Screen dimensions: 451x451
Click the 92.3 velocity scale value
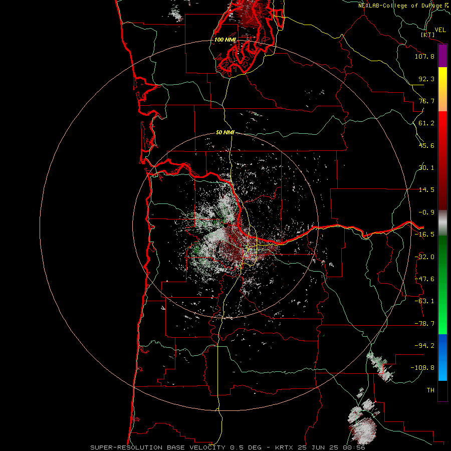426,79
